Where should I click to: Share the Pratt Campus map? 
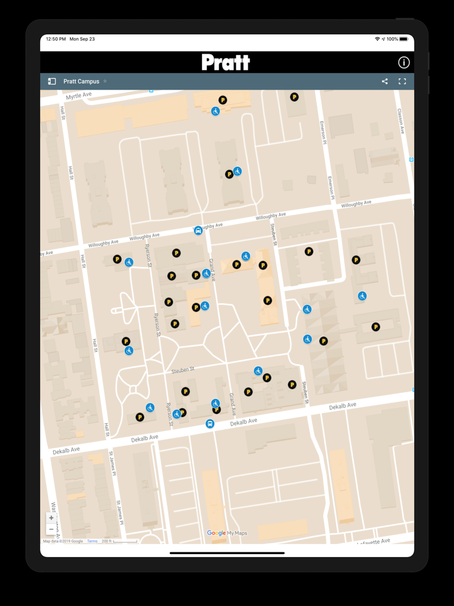tap(385, 81)
